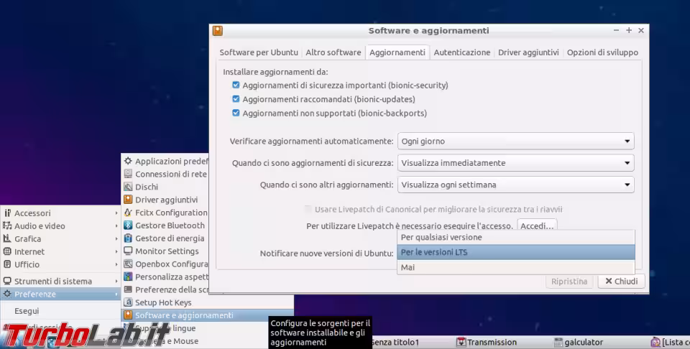The width and height of the screenshot is (690, 349).
Task: Open the Visualizza immediatamente dropdown
Action: click(516, 162)
